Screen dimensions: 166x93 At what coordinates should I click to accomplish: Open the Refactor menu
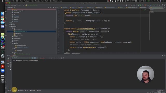pos(37,1)
